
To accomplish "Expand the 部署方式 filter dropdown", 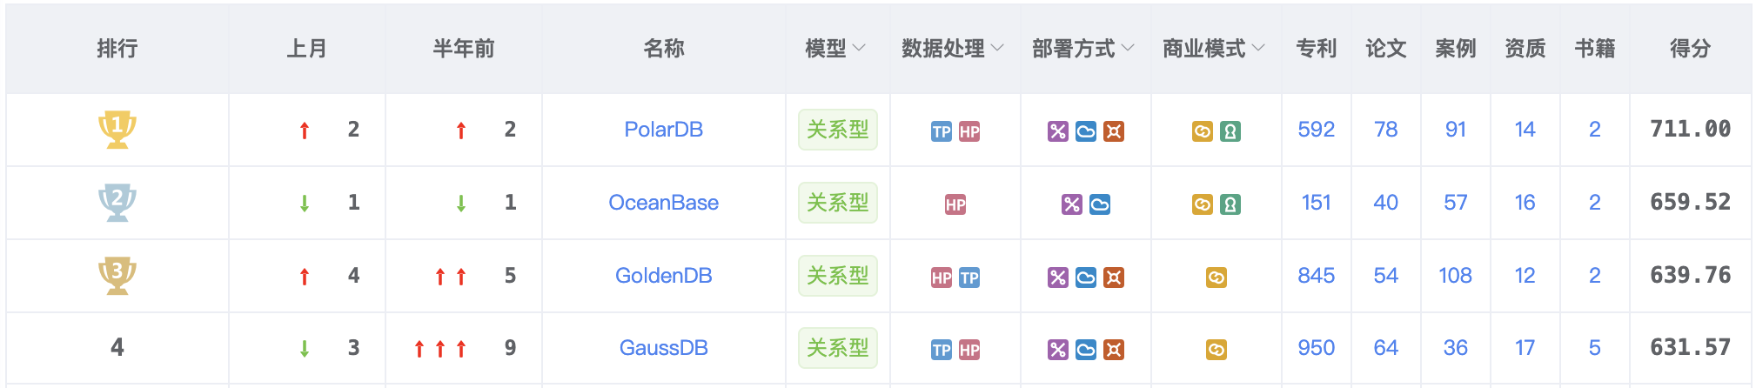I will (x=1128, y=48).
